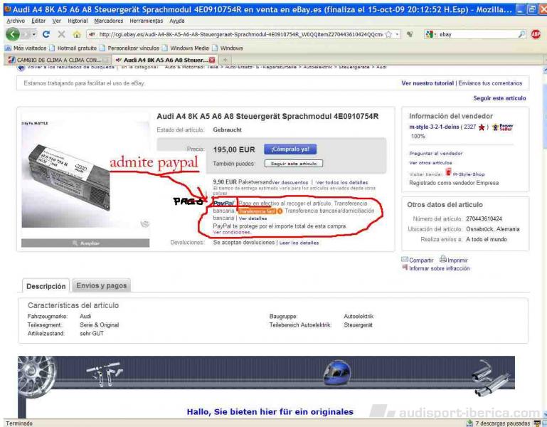Open the Ver menu

click(x=56, y=21)
